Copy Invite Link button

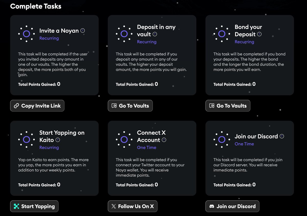pos(37,106)
